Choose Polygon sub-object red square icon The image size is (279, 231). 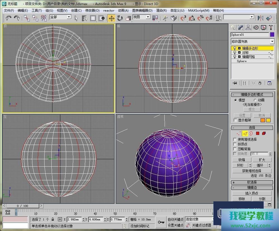click(x=258, y=133)
